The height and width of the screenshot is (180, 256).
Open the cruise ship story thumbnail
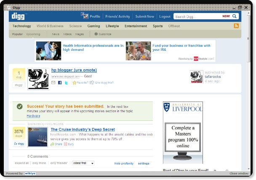pyautogui.click(x=38, y=137)
